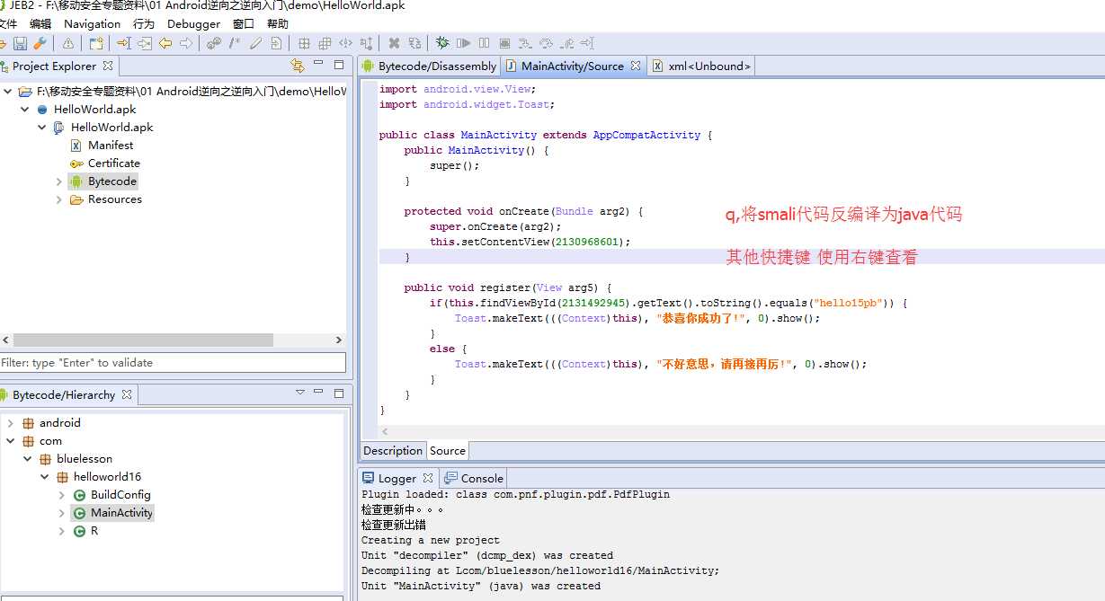Click the debugger stop/terminate icon
Screen dimensions: 1105x601
(x=504, y=43)
